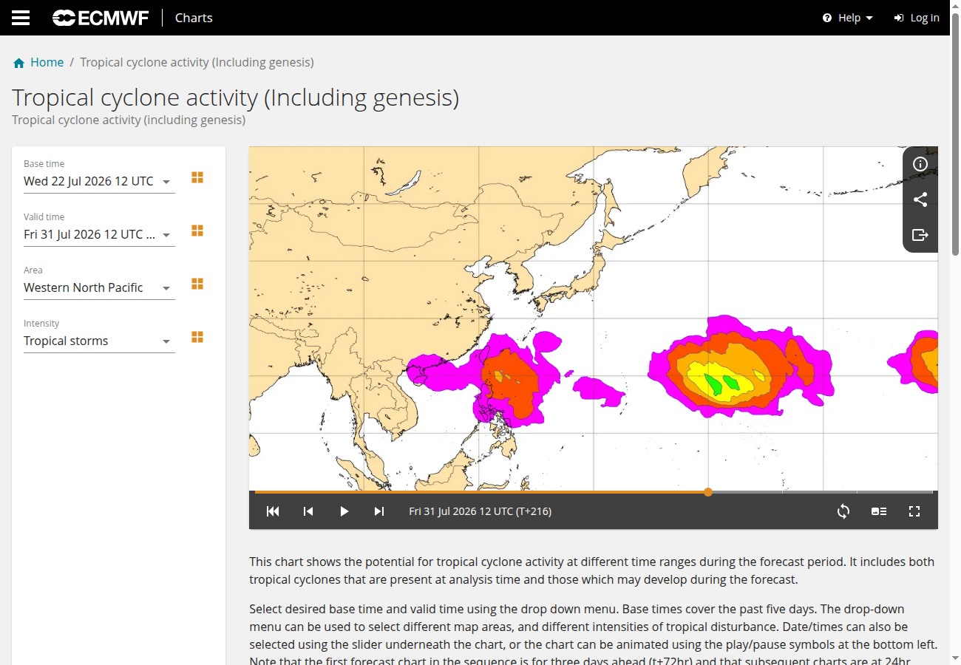The image size is (961, 665).
Task: Go to Charts section in header
Action: (x=194, y=18)
